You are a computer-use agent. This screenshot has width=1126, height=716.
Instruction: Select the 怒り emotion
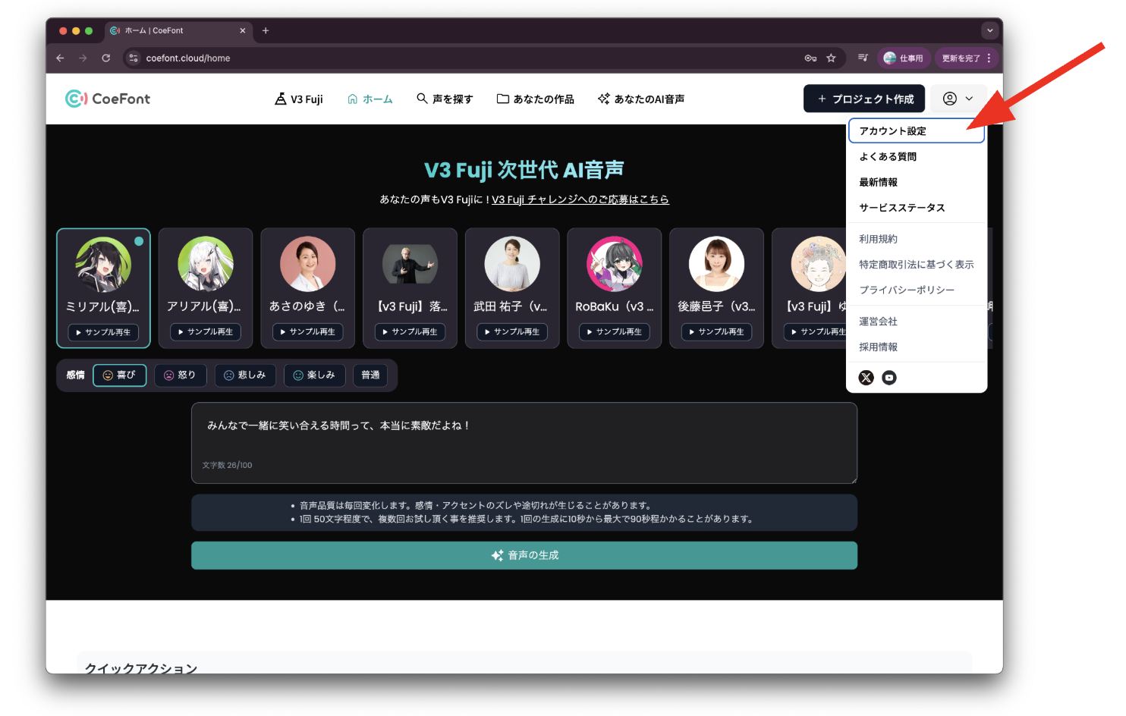pyautogui.click(x=180, y=375)
